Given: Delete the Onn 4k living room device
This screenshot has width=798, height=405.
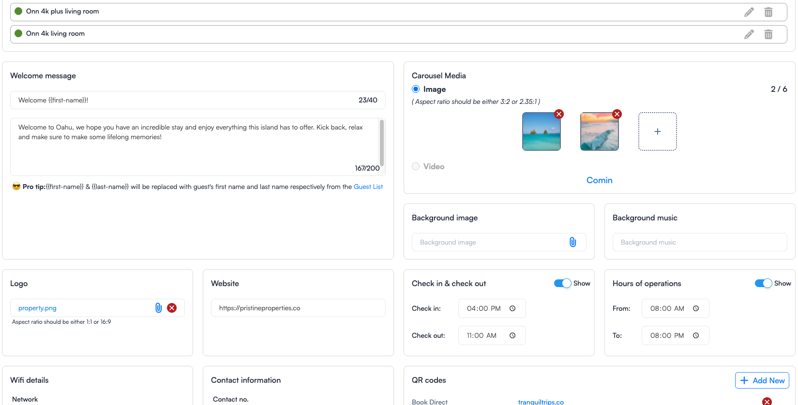Looking at the screenshot, I should pyautogui.click(x=768, y=34).
